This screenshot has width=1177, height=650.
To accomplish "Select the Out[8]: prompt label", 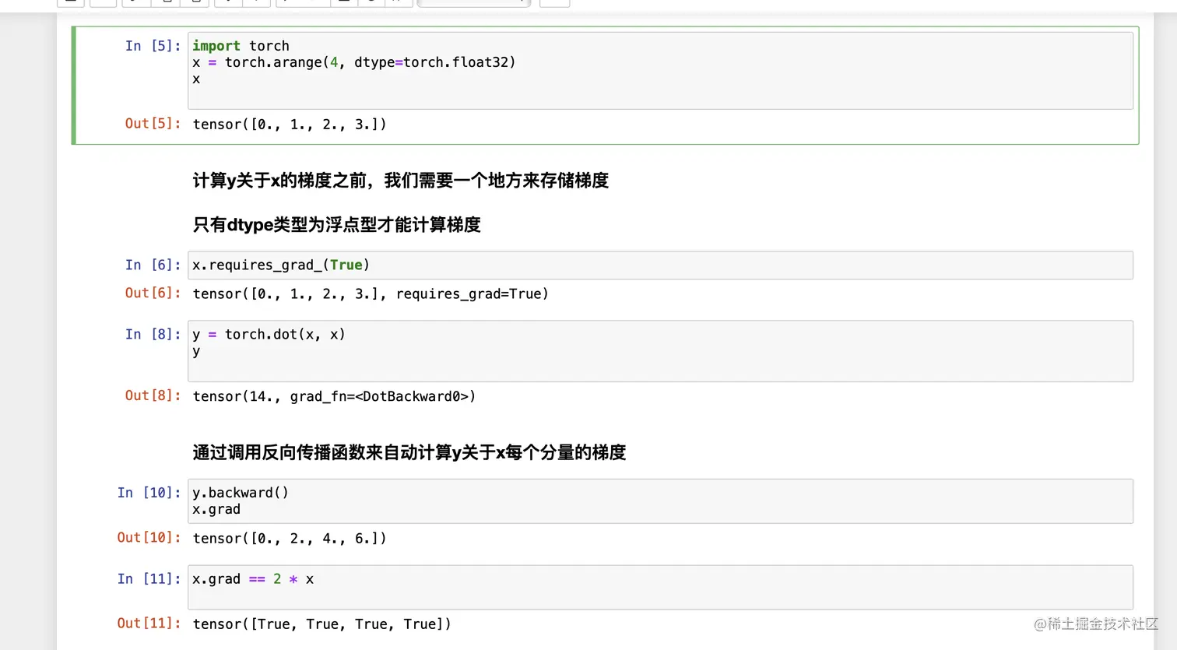I will pyautogui.click(x=153, y=396).
